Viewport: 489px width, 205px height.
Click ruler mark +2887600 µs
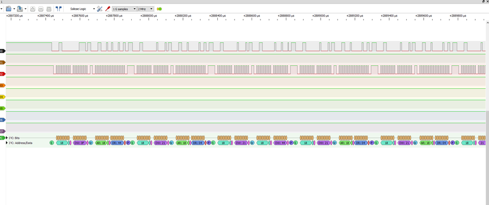[79, 16]
